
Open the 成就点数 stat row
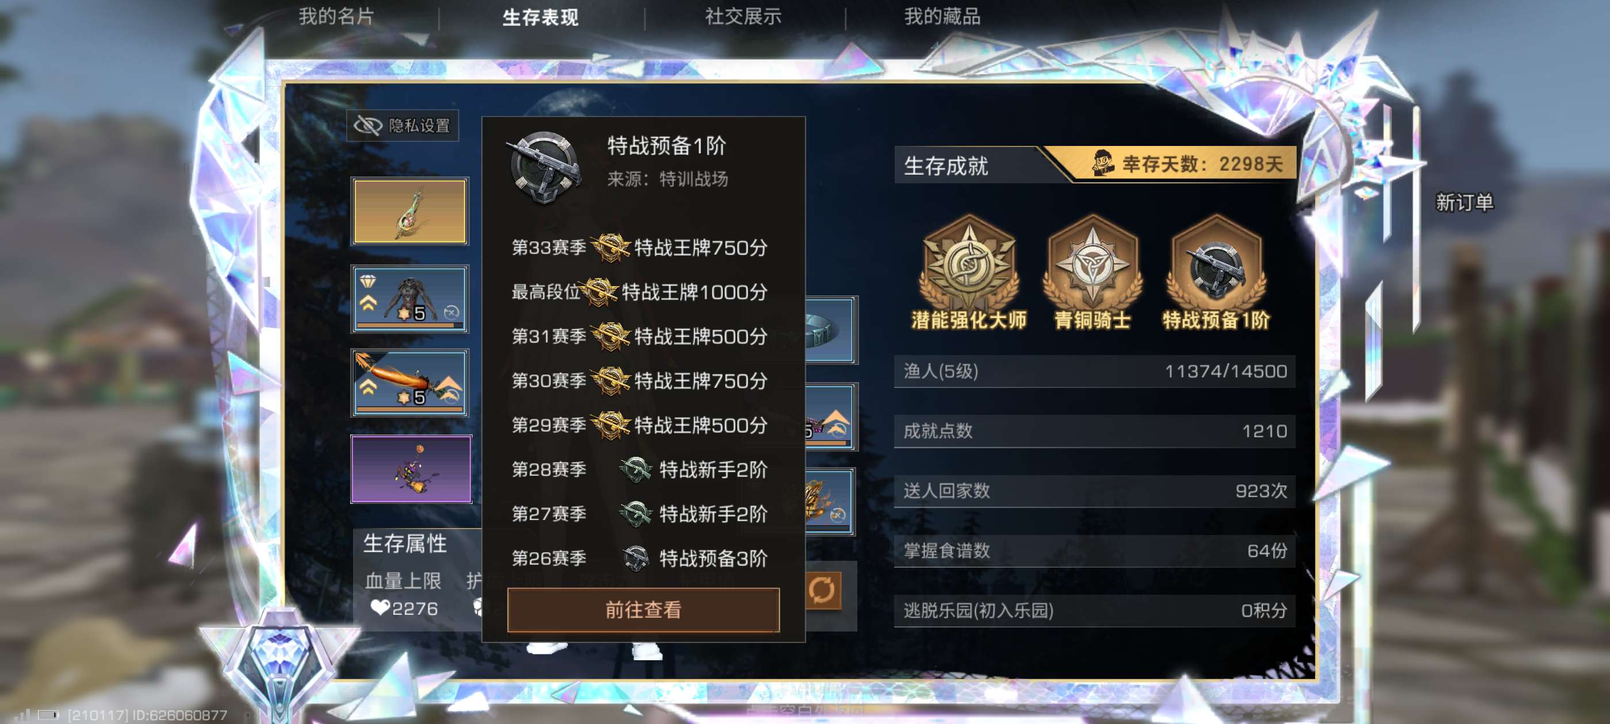(x=1094, y=431)
